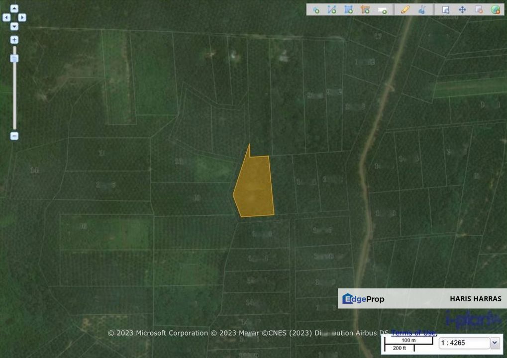
Task: Pan the map up with arrow
Action: point(14,8)
